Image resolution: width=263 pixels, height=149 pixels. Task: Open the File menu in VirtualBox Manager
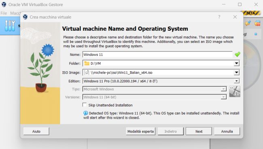(4, 13)
